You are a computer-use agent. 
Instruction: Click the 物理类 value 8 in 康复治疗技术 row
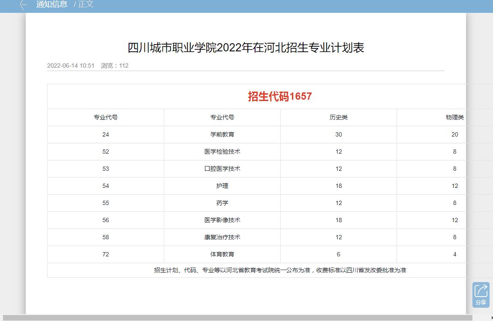[455, 237]
